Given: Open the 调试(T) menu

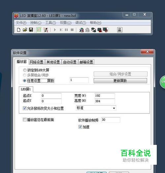Looking at the screenshot, I should click(81, 23).
